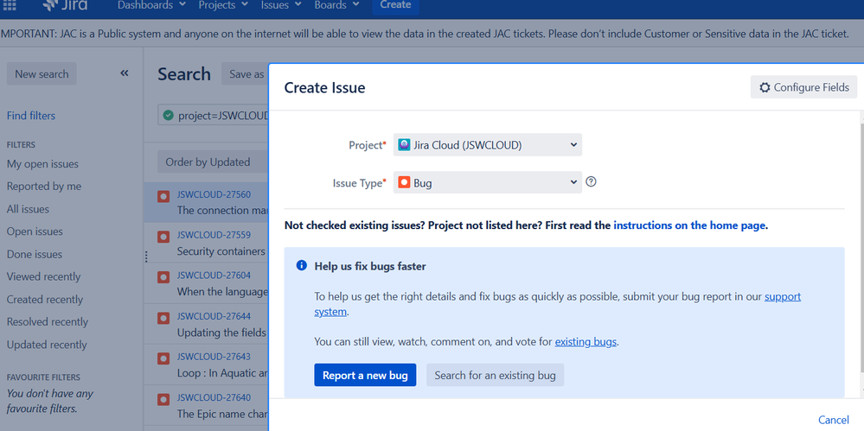The height and width of the screenshot is (431, 864).
Task: Open issue JSWCLOUD-27560
Action: tap(214, 194)
